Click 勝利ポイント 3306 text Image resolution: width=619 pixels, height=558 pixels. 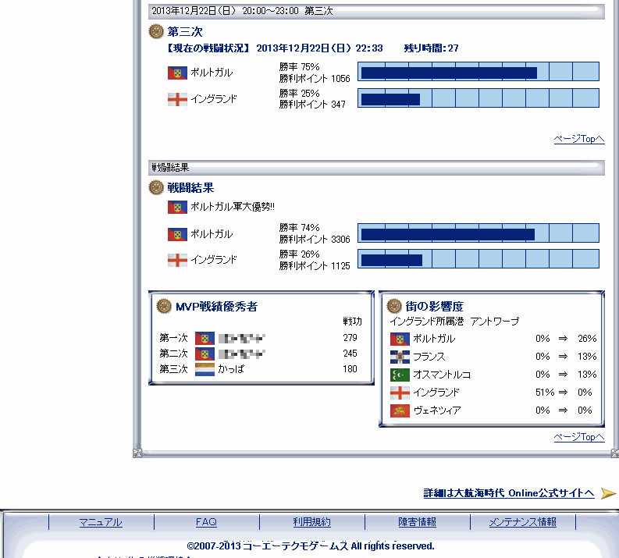(x=315, y=240)
